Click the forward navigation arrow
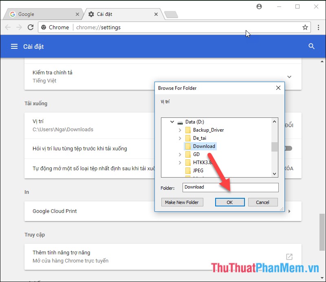Screen dimensions: 326x282 coord(19,27)
